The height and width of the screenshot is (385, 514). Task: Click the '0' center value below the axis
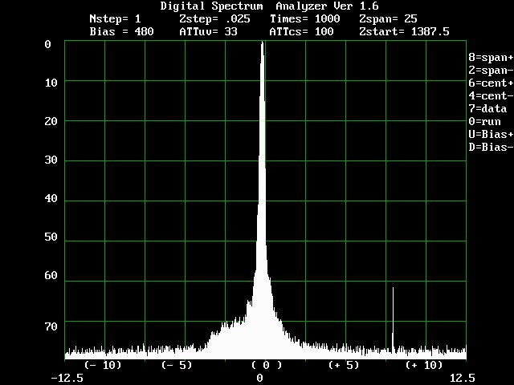(x=259, y=378)
